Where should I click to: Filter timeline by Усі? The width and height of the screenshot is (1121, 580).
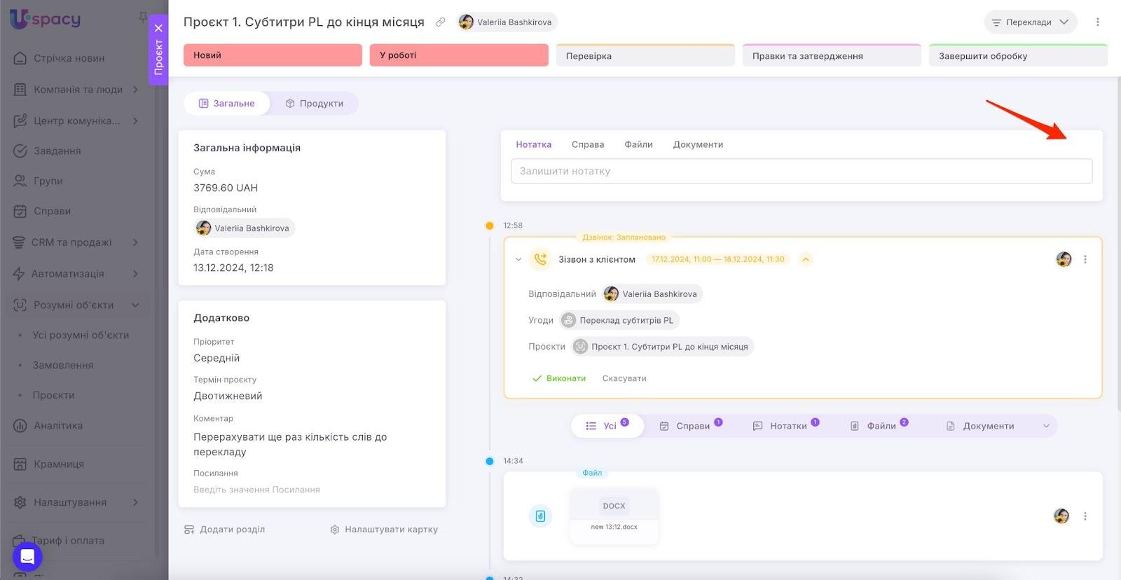click(x=607, y=426)
